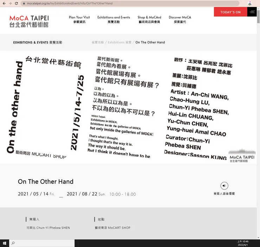This screenshot has width=260, height=247.
Task: Click the scrollbar down arrow
Action: tap(258, 238)
